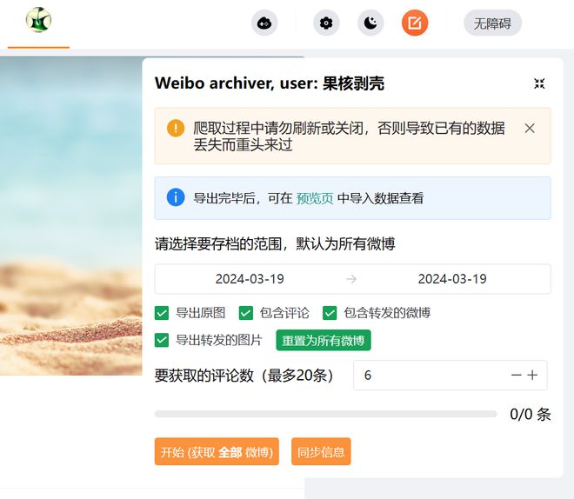574x499 pixels.
Task: Toggle dark mode moon icon
Action: pyautogui.click(x=370, y=23)
